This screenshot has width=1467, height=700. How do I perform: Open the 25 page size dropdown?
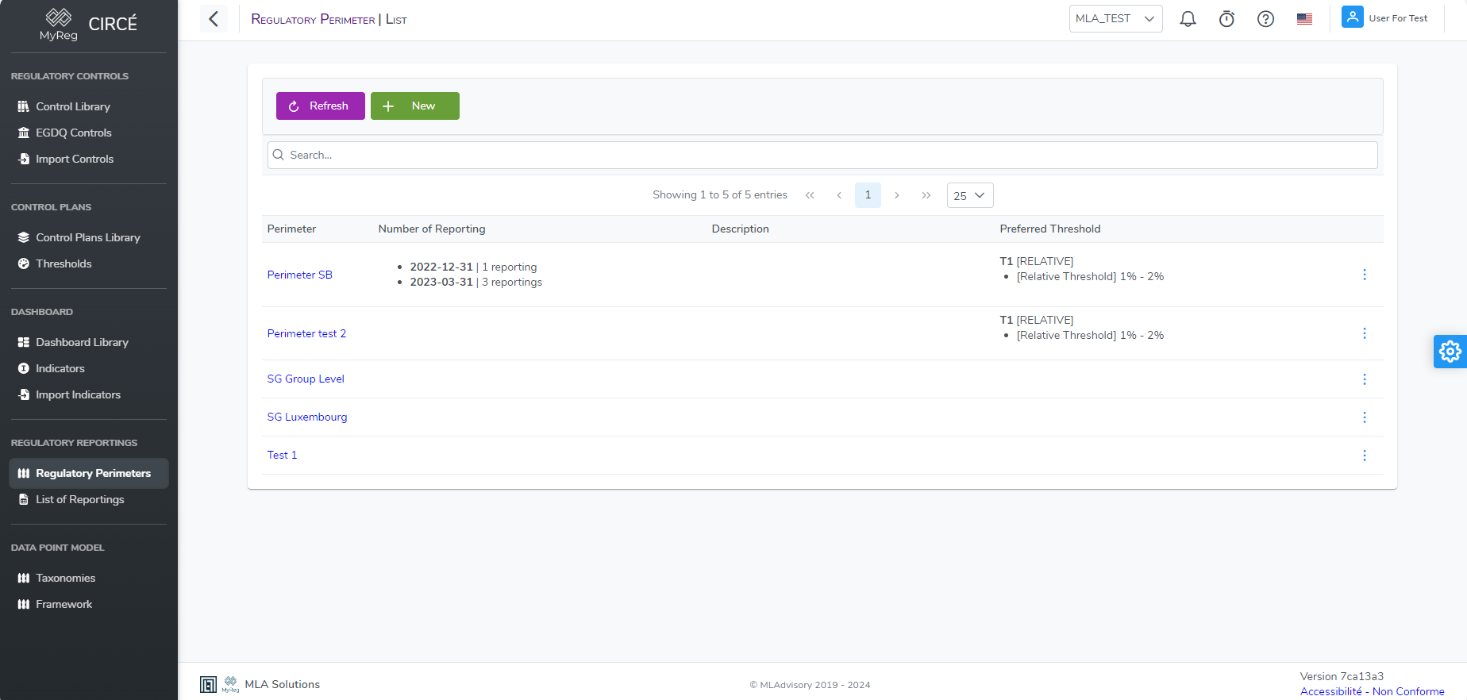tap(969, 195)
